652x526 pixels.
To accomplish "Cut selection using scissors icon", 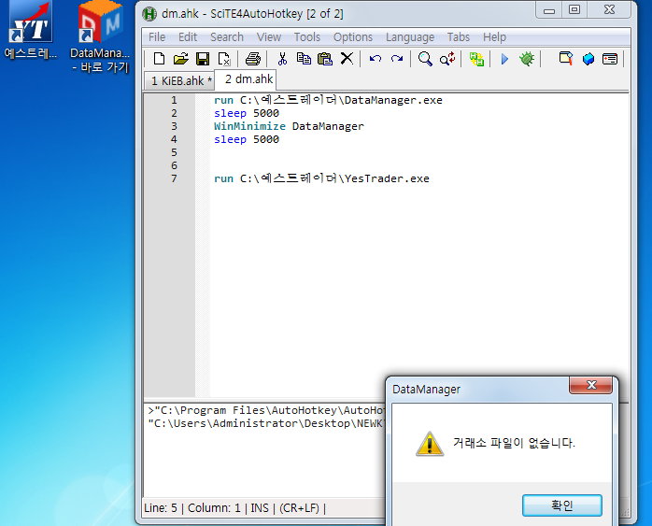I will click(x=282, y=59).
